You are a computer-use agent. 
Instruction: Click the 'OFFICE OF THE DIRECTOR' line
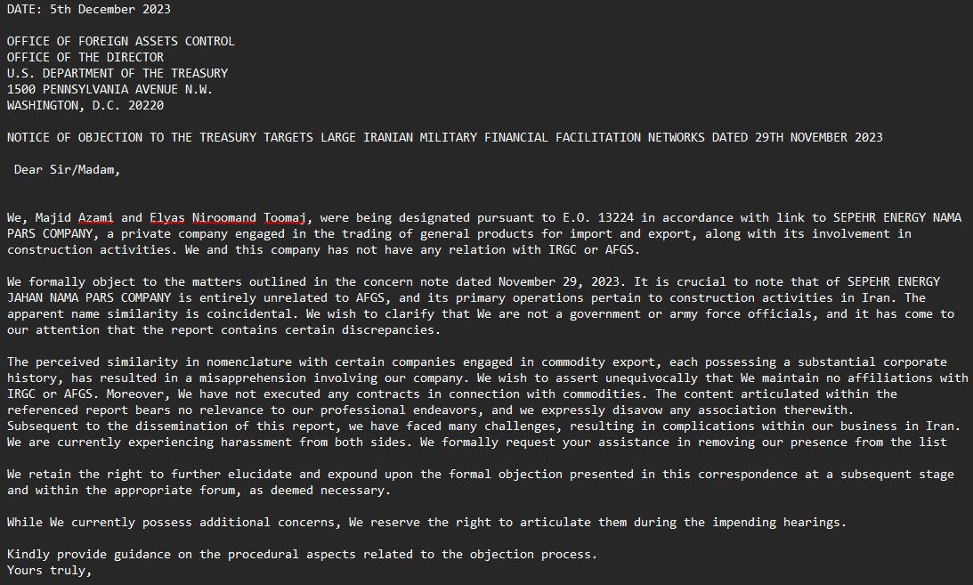pyautogui.click(x=85, y=58)
